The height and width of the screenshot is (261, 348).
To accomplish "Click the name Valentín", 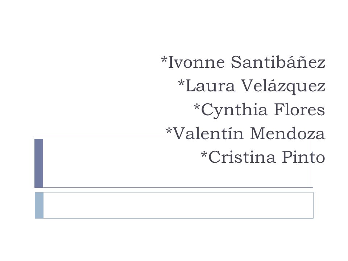I will [x=208, y=133].
